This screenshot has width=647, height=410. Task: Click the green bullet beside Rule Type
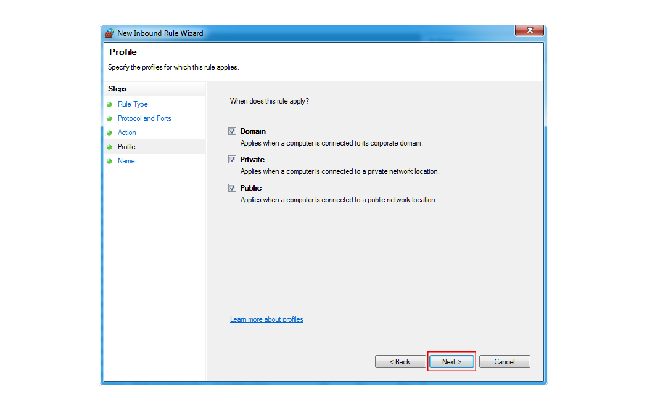[x=110, y=104]
